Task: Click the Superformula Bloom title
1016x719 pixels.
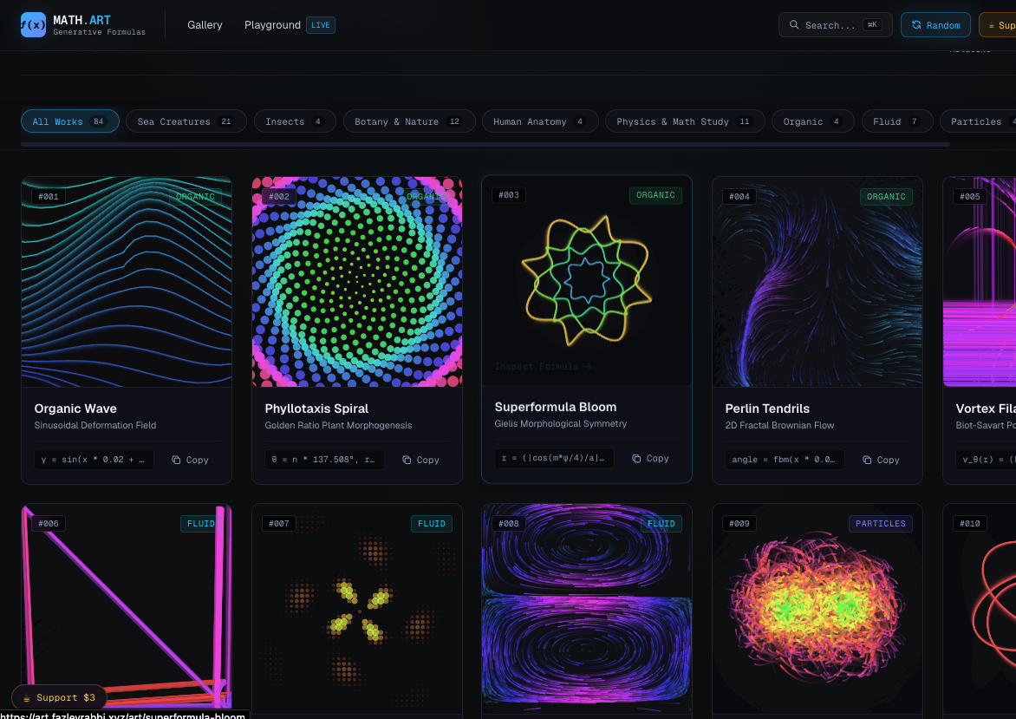Action: click(x=556, y=407)
